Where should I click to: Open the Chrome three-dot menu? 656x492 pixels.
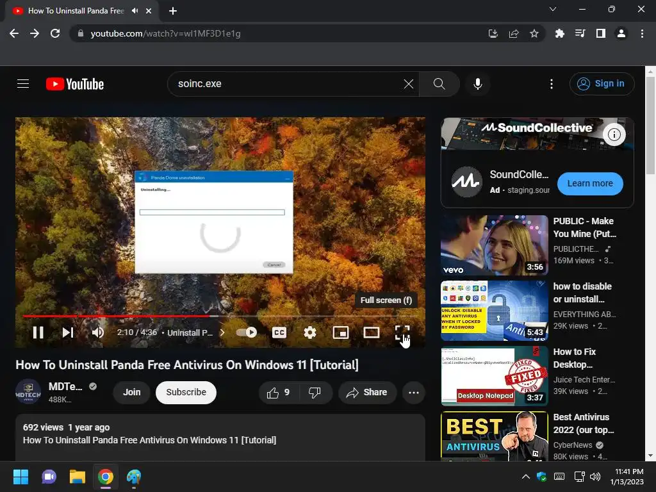pos(642,33)
